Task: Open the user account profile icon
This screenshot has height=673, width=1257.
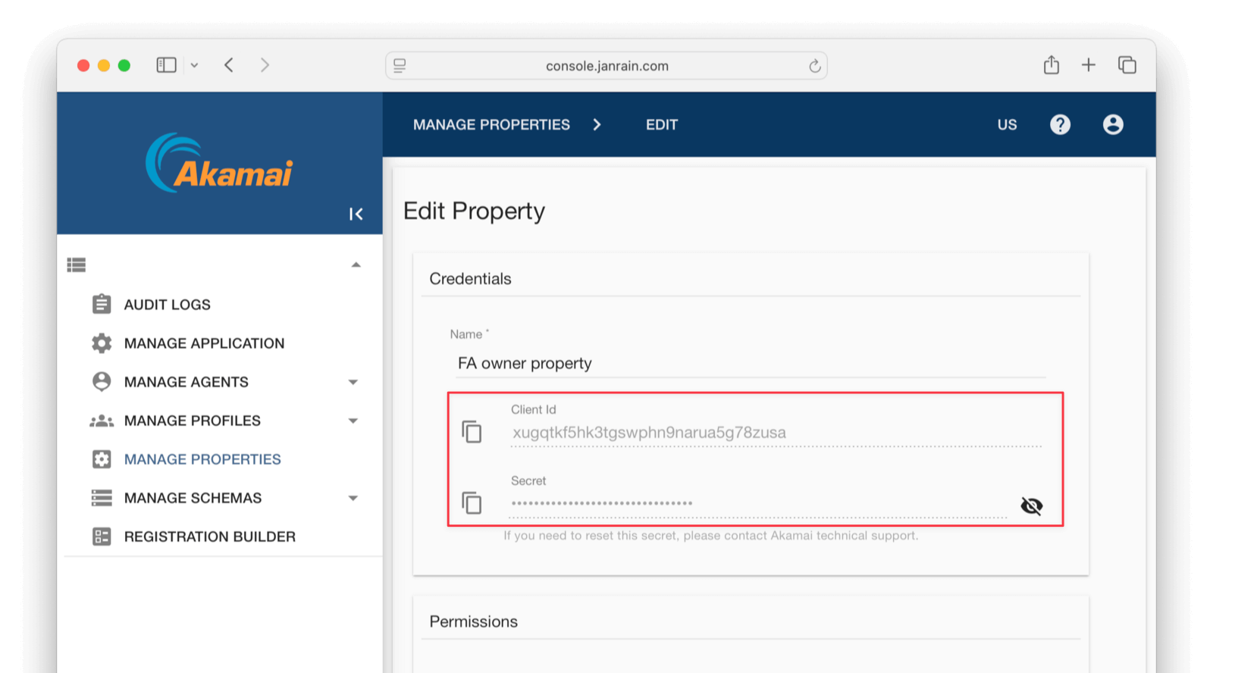Action: pos(1113,124)
